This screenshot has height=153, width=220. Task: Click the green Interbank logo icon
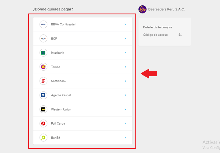click(43, 53)
